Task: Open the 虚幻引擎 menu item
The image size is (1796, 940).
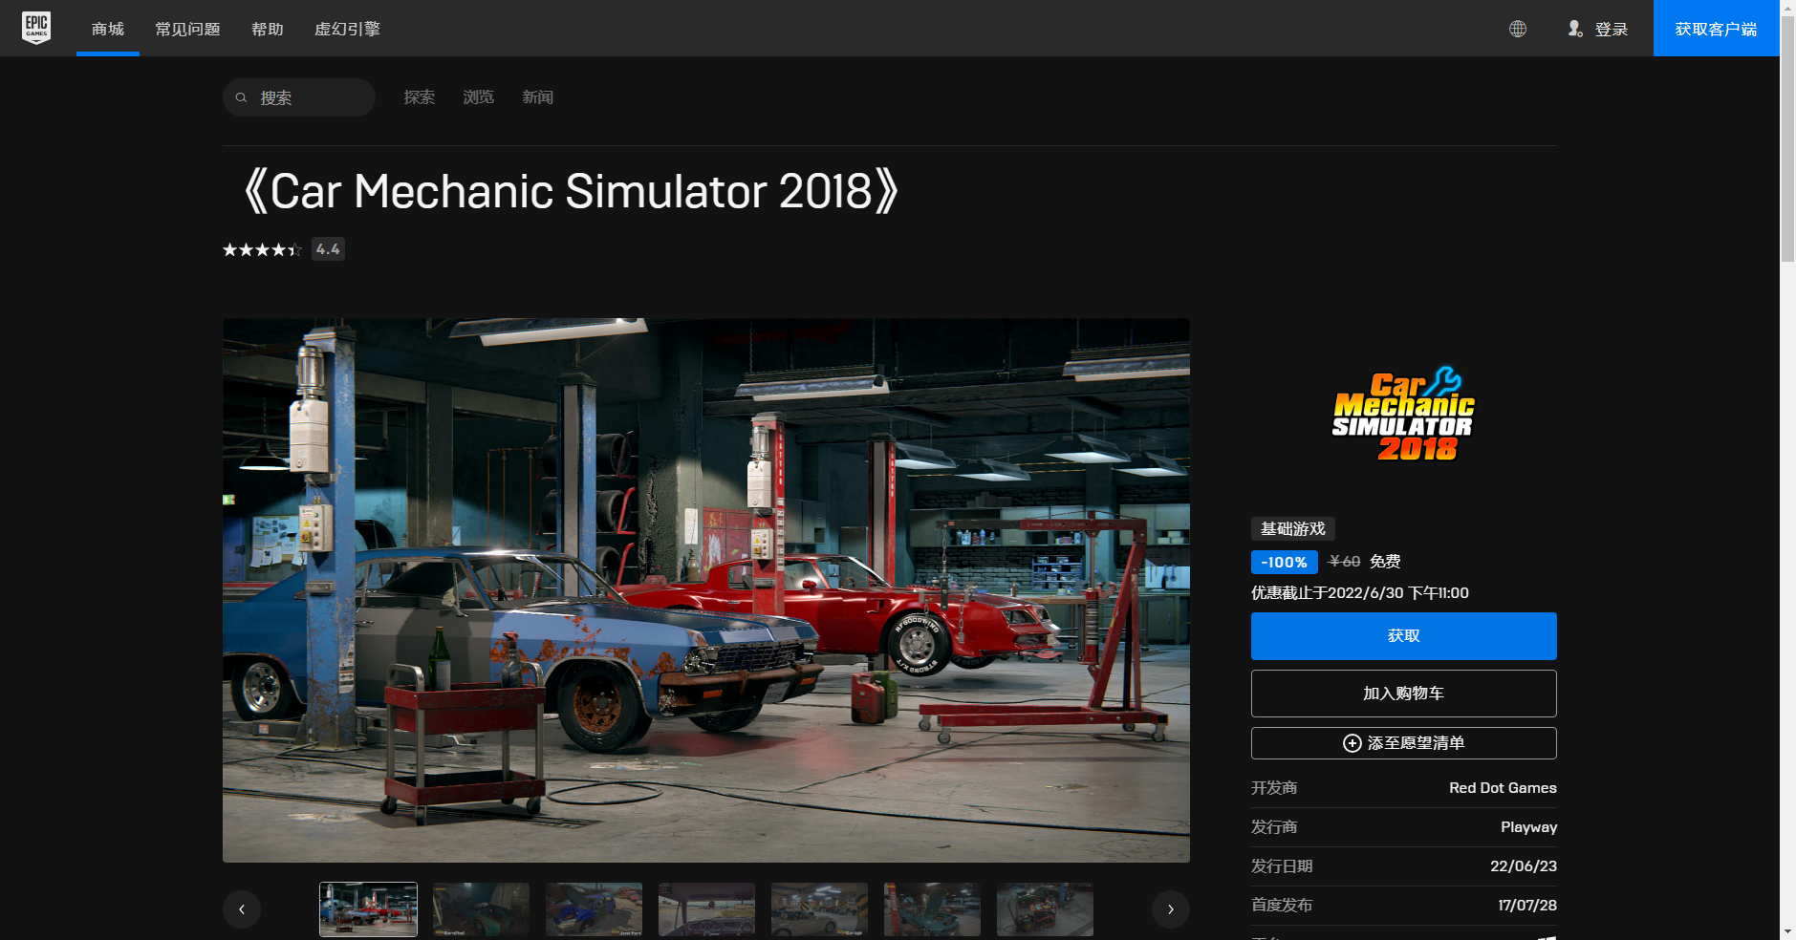Action: tap(347, 29)
